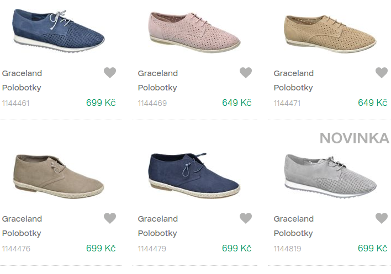
Task: Save navy shoe 1144479 with heart icon
Action: pyautogui.click(x=246, y=218)
